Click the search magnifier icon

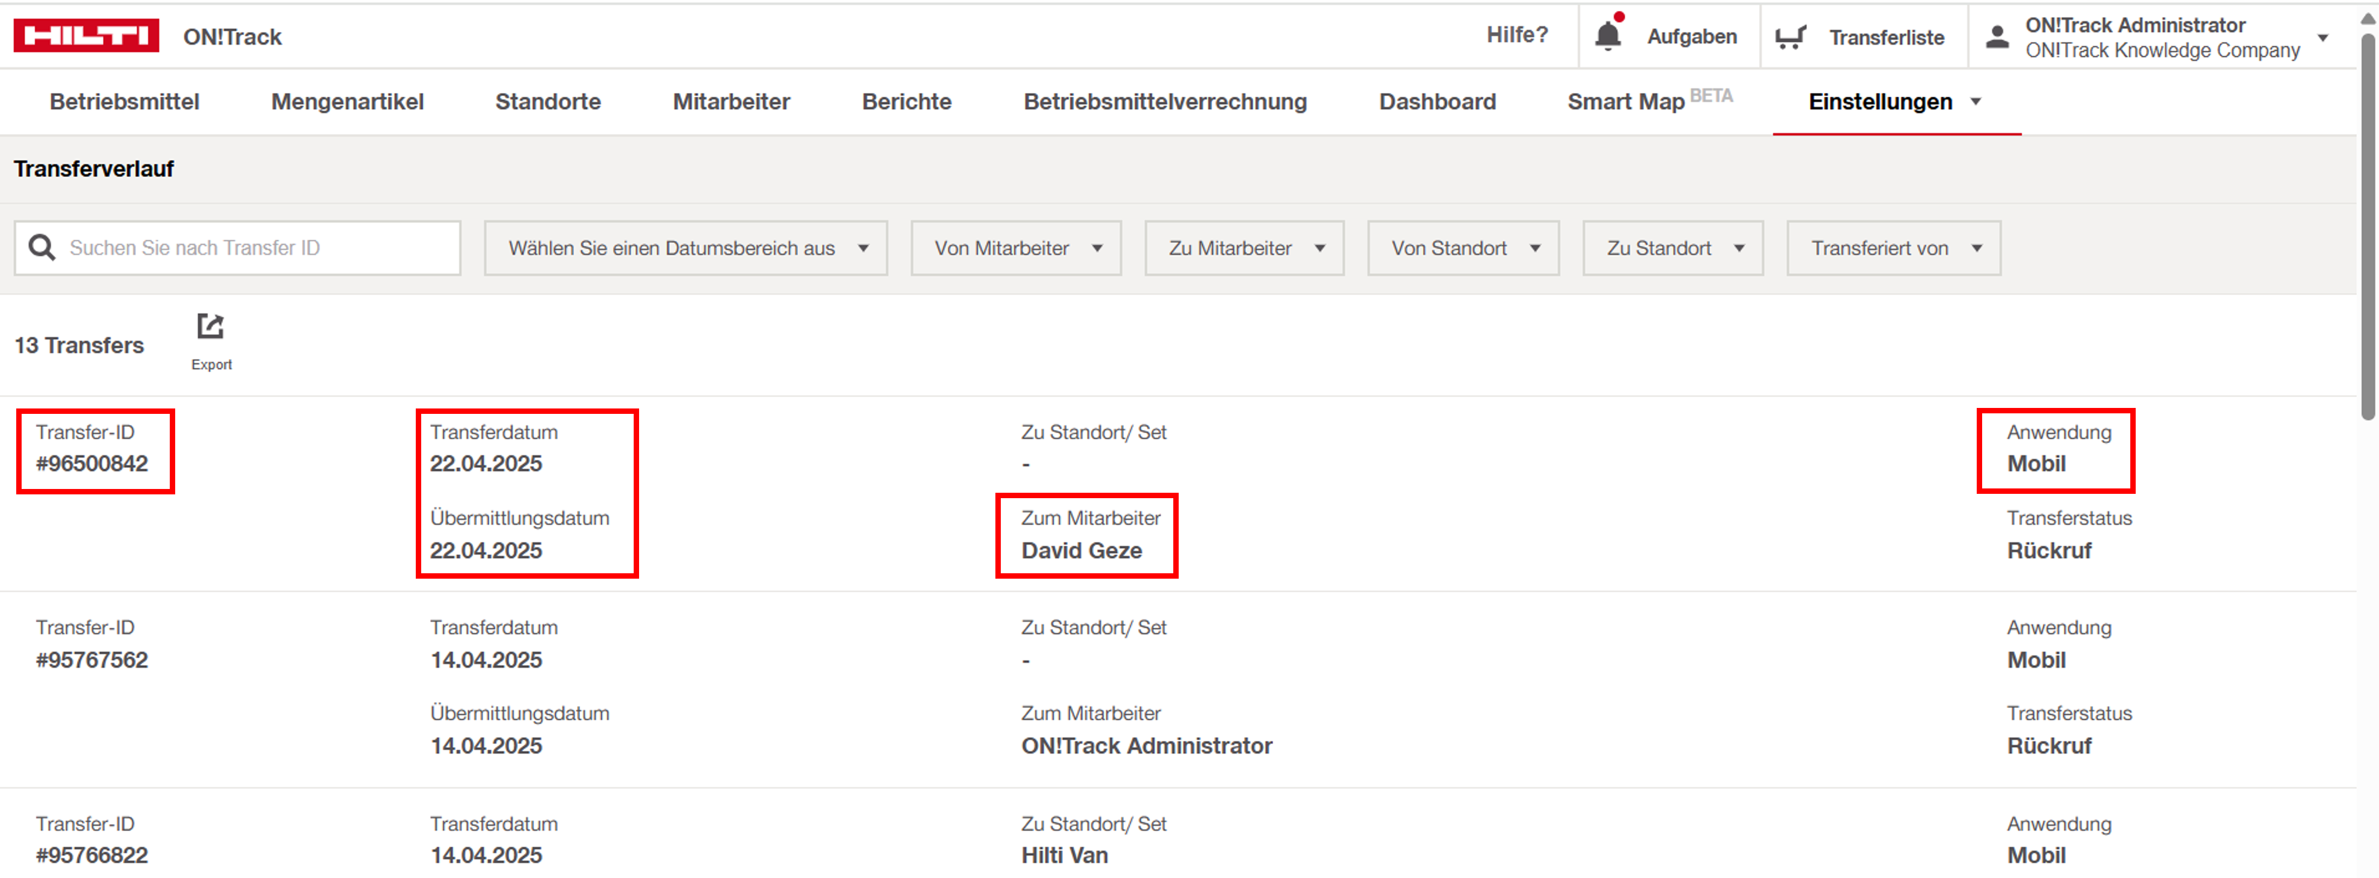[42, 247]
